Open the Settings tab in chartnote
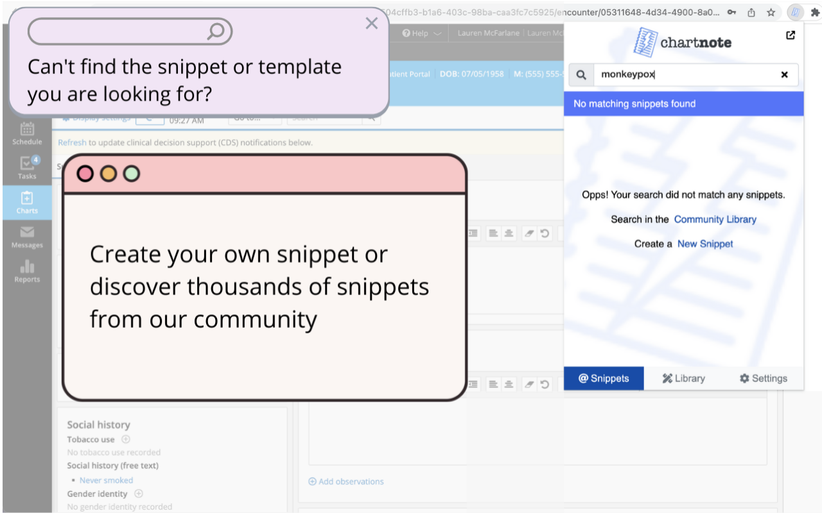 763,378
